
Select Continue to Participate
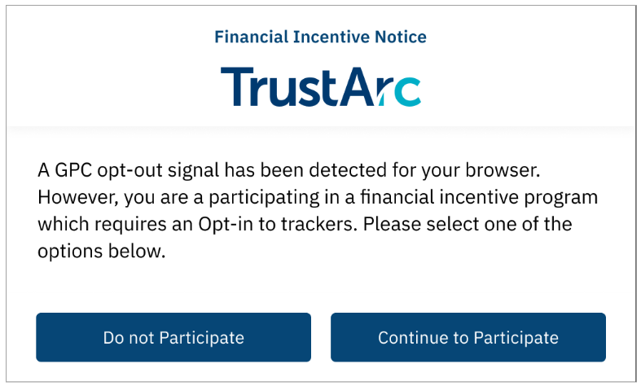(468, 337)
